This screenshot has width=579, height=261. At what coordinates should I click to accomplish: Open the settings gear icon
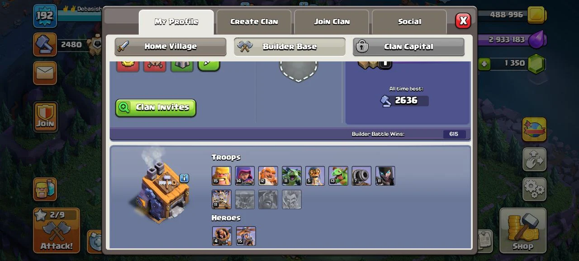tap(534, 189)
